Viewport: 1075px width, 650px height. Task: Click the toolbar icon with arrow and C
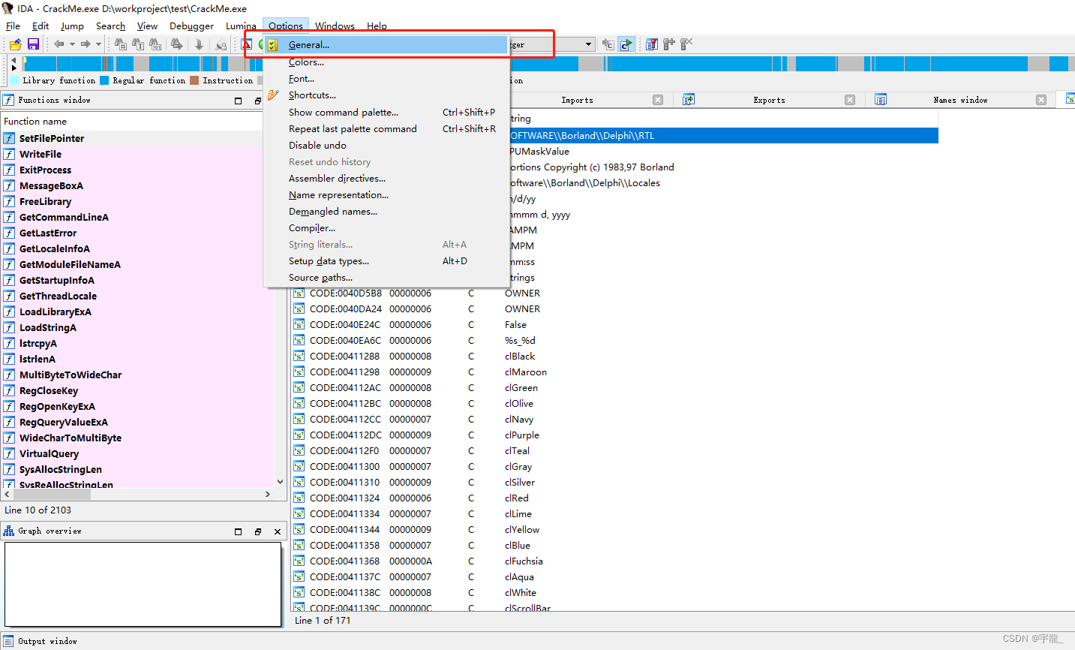coord(608,44)
